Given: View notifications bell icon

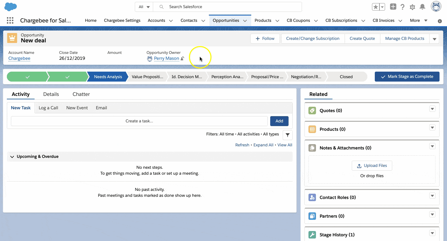Looking at the screenshot, I should [422, 7].
